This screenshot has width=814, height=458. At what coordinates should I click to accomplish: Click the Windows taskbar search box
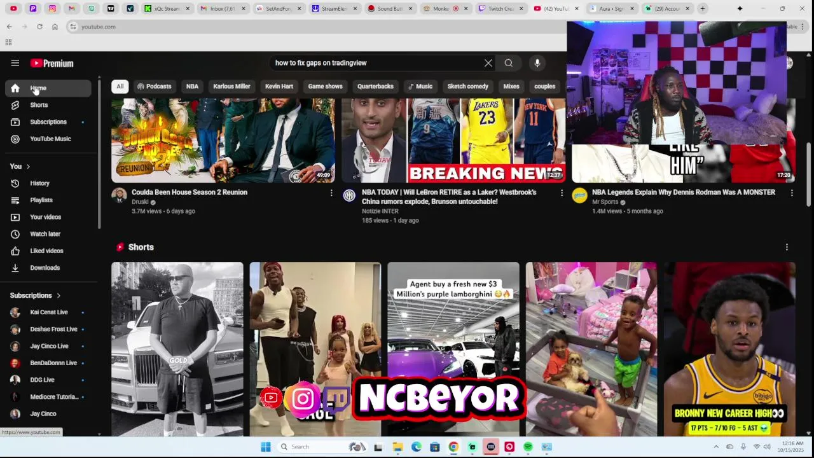click(x=324, y=447)
